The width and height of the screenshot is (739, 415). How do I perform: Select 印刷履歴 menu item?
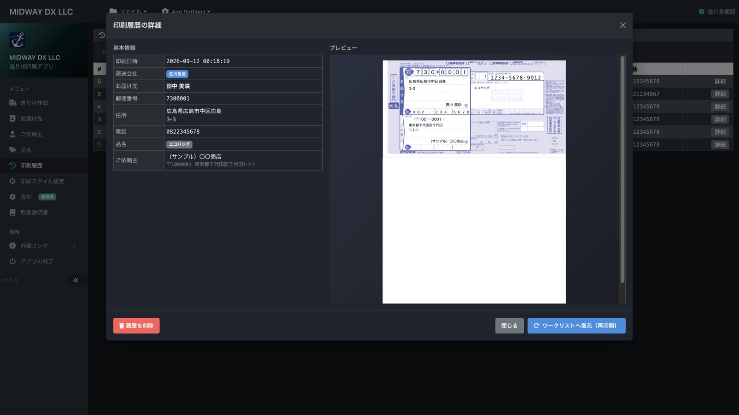click(x=44, y=166)
